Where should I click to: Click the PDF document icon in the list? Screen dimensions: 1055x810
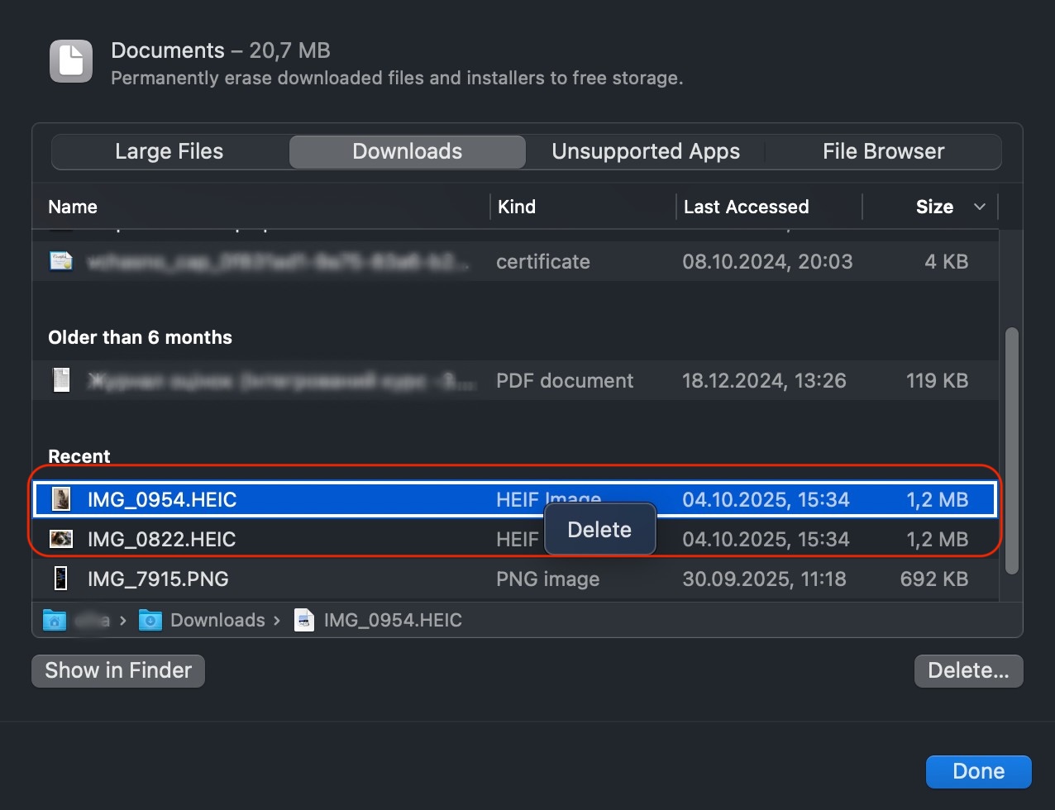tap(61, 380)
